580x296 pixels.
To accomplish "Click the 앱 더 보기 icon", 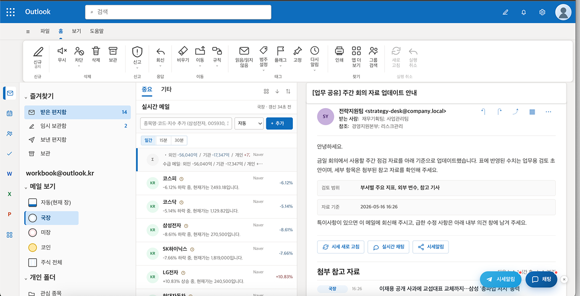I will coord(356,51).
